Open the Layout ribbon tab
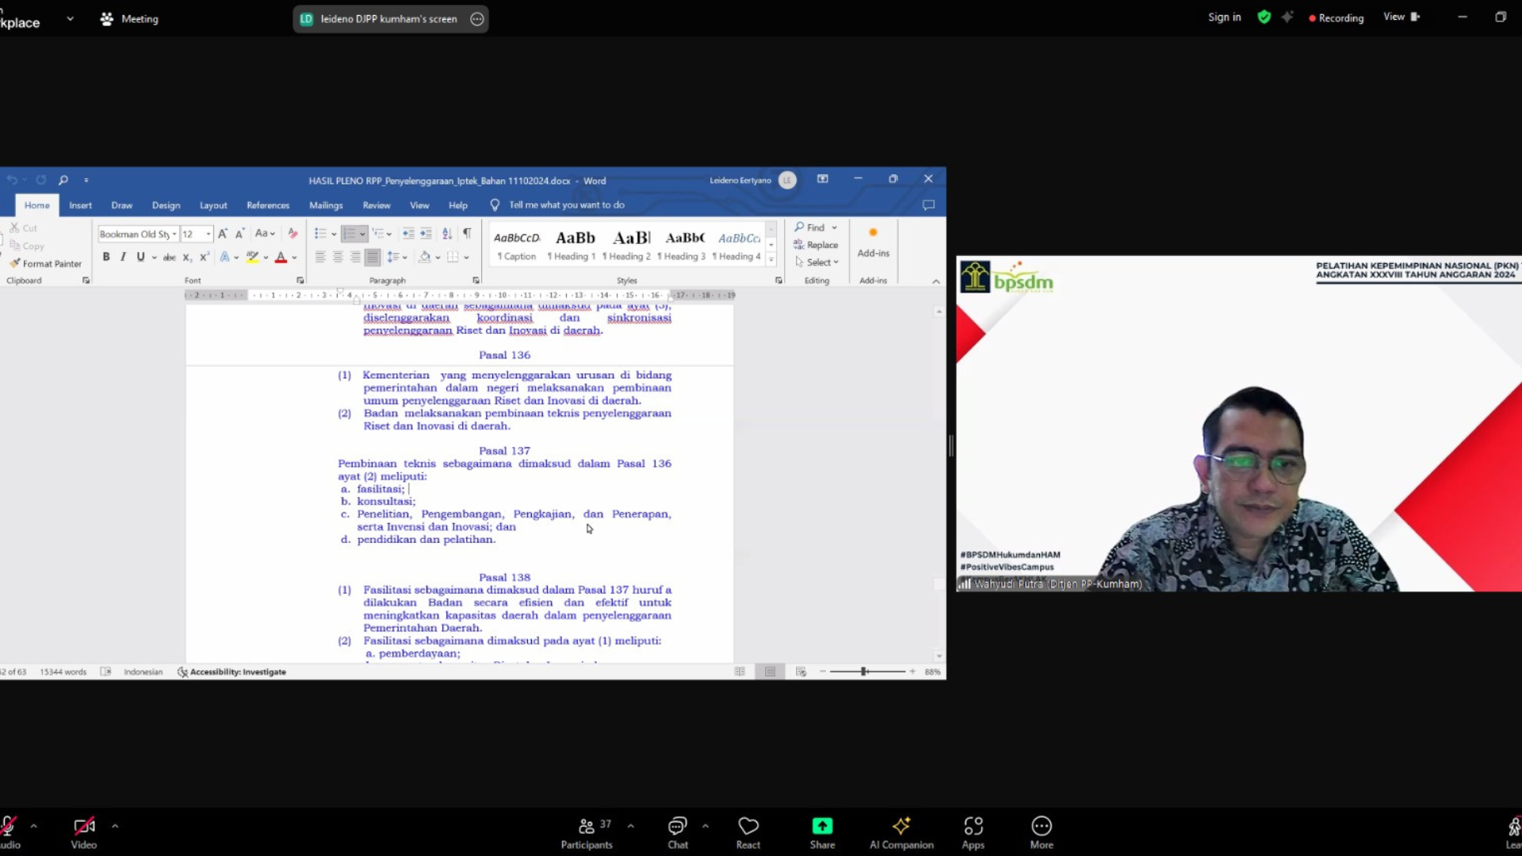The image size is (1522, 856). [213, 205]
